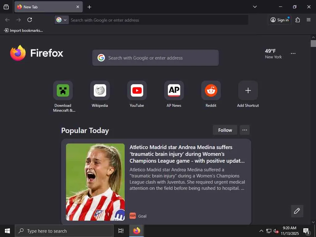Open Popular Today section options menu
316x237 pixels.
(x=245, y=130)
